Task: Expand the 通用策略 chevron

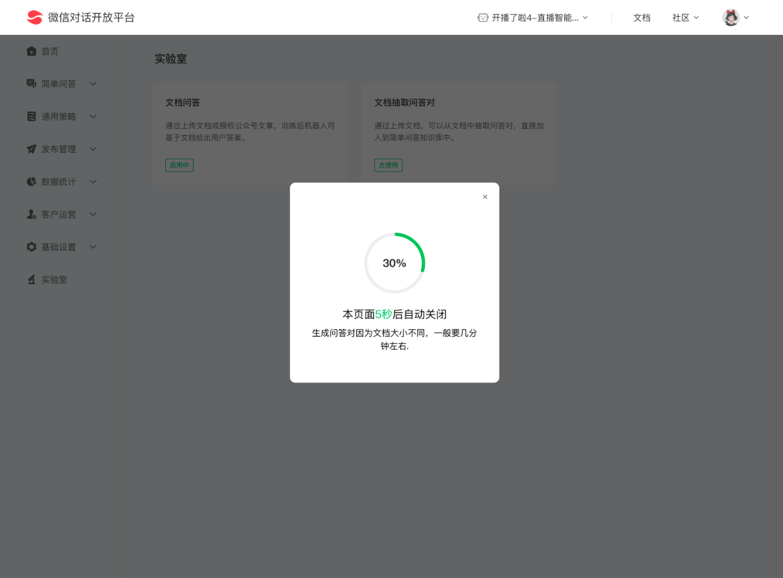Action: point(93,117)
